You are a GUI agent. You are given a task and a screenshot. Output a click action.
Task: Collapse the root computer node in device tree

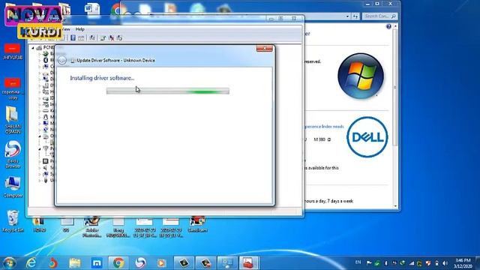[x=33, y=48]
